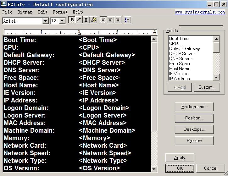Viewport: 228px width, 176px height.
Task: Click <Memory> placeholder in editor
Action: (x=95, y=138)
